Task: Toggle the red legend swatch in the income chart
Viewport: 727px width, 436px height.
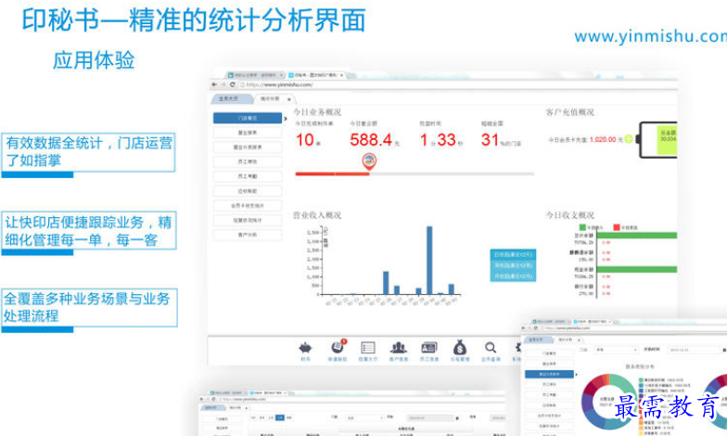Action: [617, 227]
